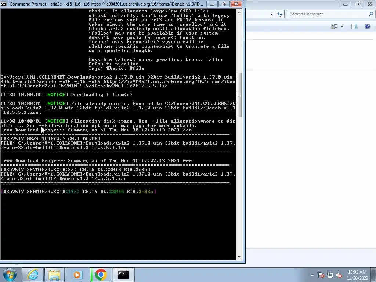Click the 19% progress value in console
The image size is (376, 282).
pos(72,192)
